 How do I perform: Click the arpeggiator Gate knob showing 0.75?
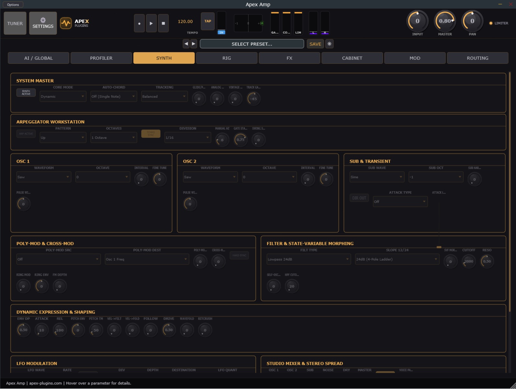tap(241, 140)
